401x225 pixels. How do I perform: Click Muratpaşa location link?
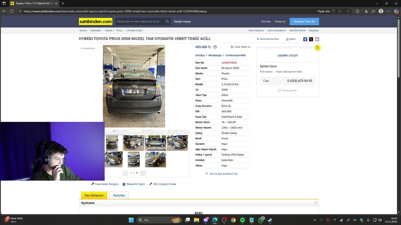pos(215,55)
